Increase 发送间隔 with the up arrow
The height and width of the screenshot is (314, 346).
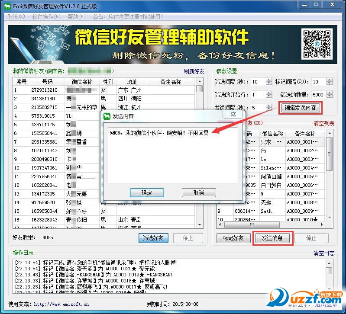(x=269, y=106)
